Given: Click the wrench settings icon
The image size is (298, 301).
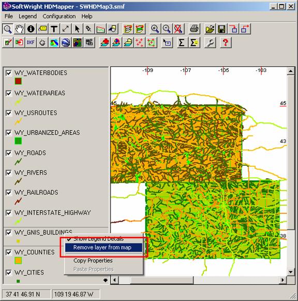Looking at the screenshot, I should coord(210,42).
